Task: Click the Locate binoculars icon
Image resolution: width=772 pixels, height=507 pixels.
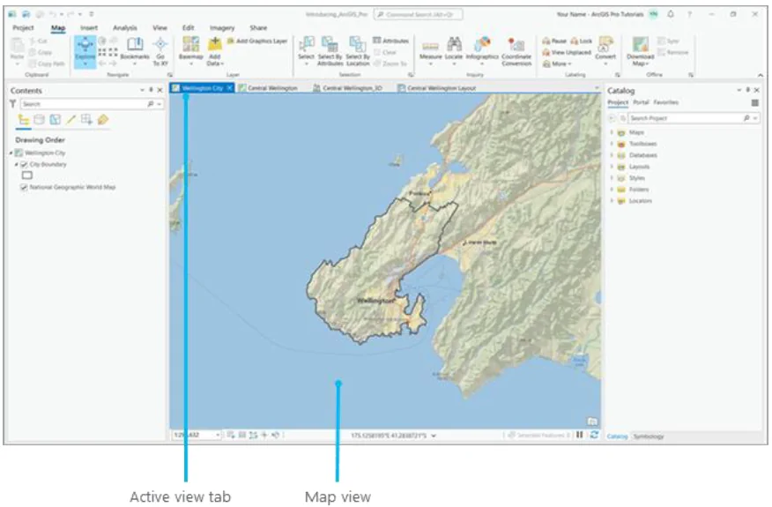Action: (454, 44)
